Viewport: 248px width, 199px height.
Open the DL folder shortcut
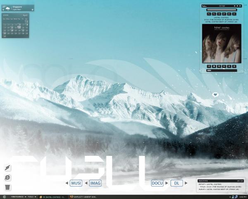[176, 183]
